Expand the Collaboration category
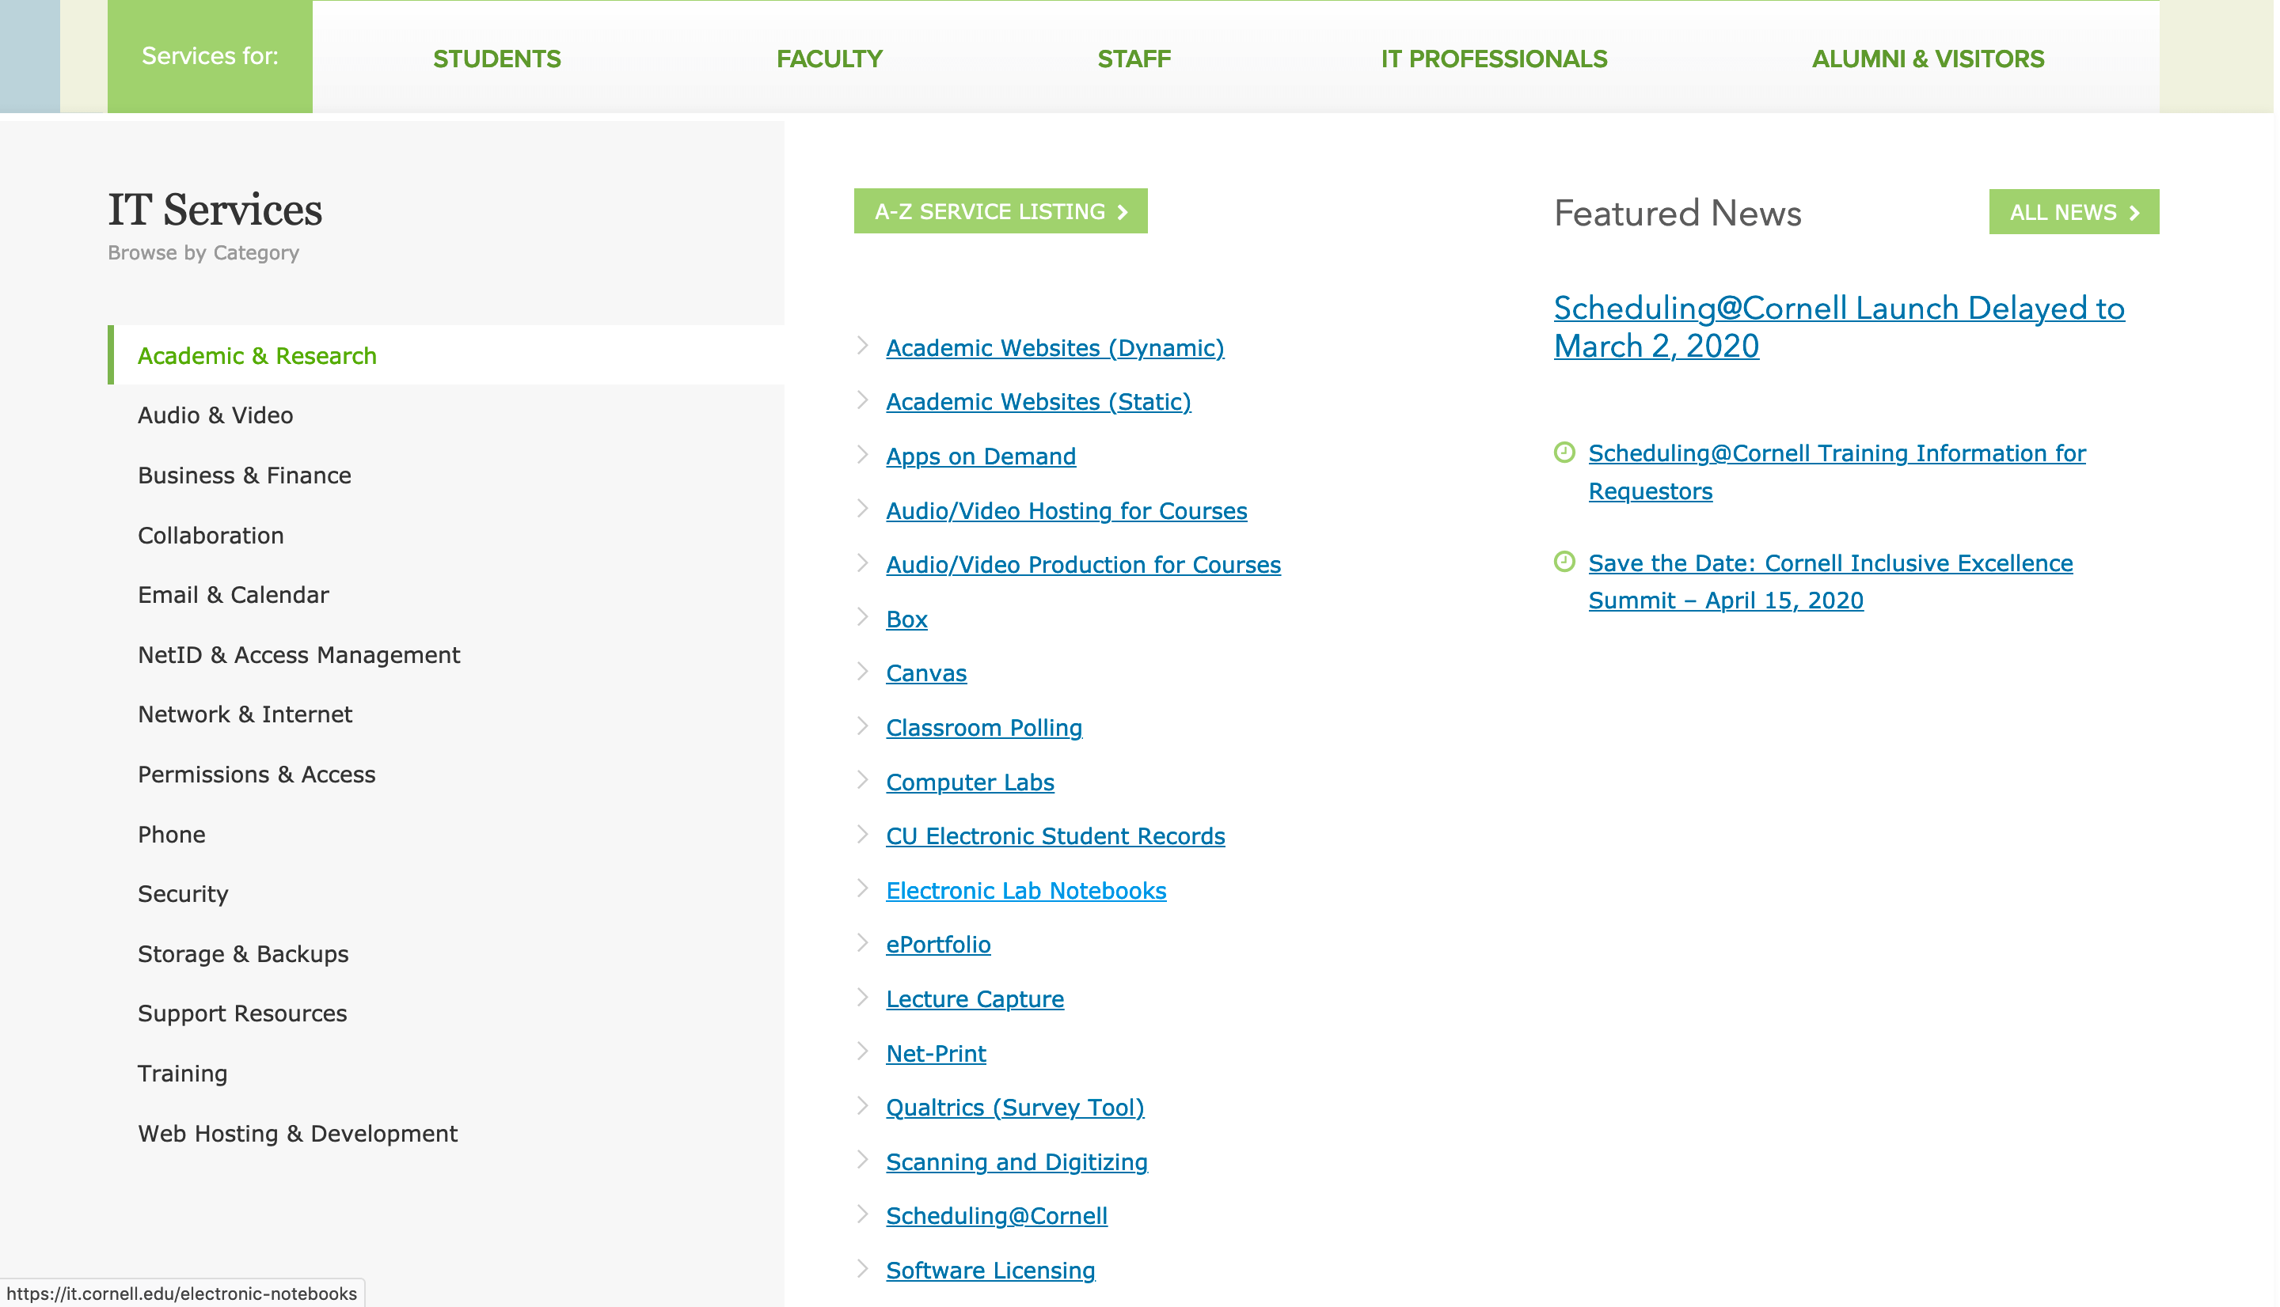 point(210,536)
